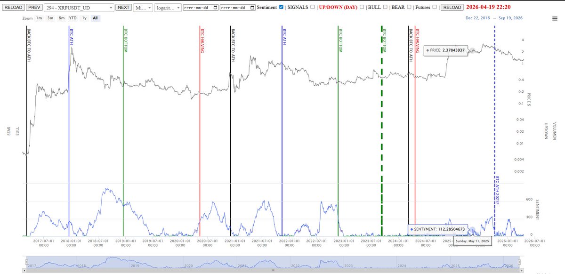
Task: Open calendar picker of first date field
Action: [x=215, y=8]
